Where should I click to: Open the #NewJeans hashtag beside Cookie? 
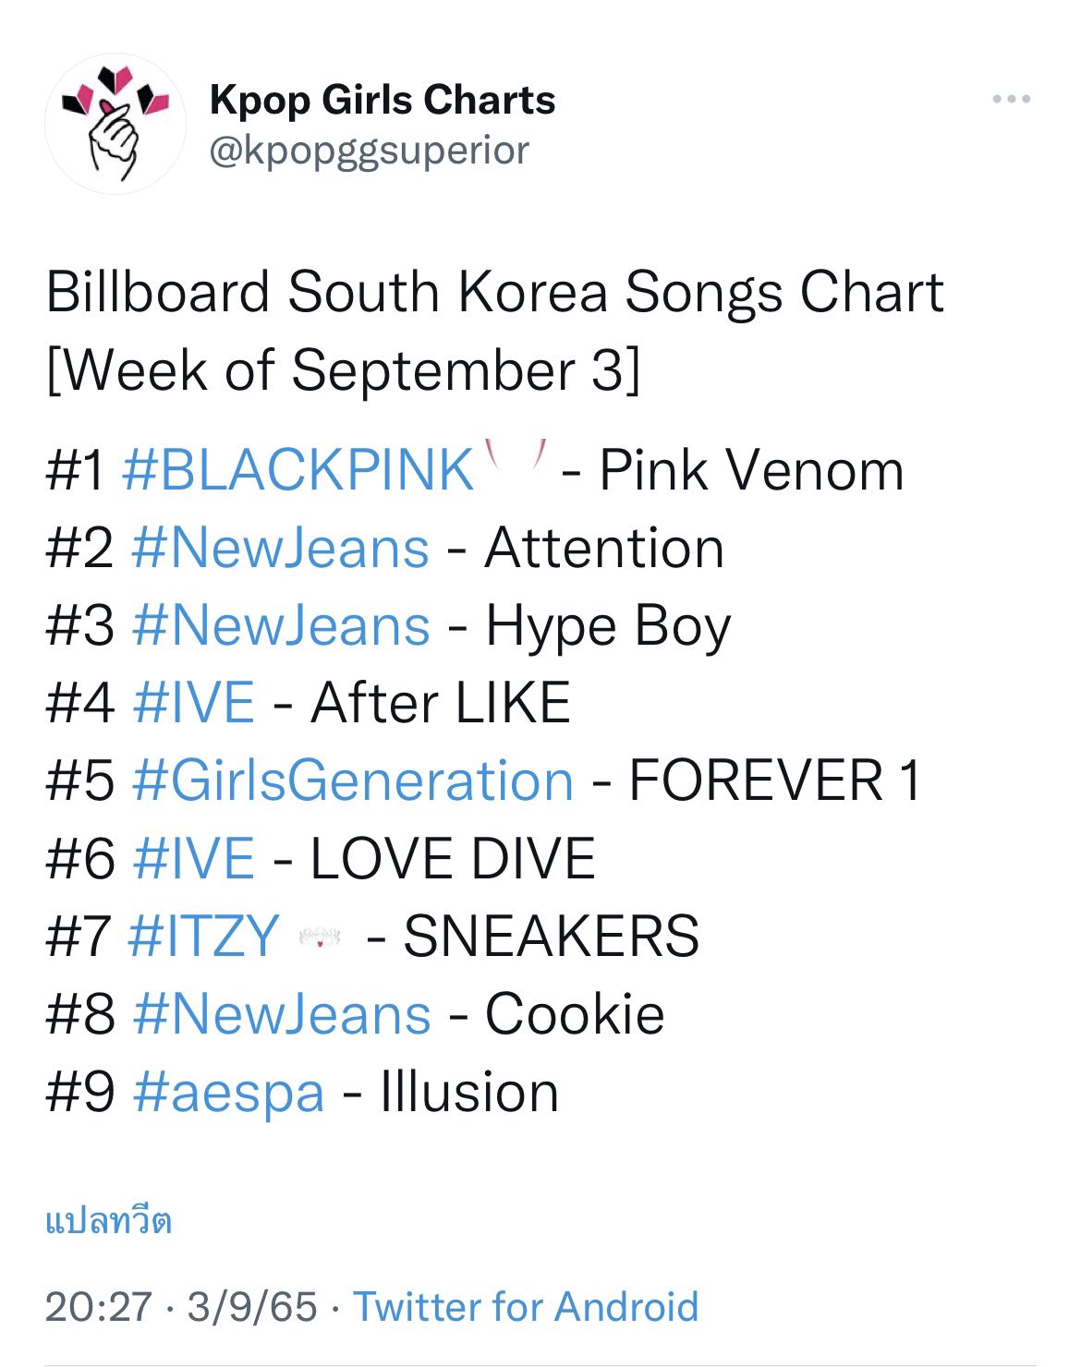(282, 1014)
